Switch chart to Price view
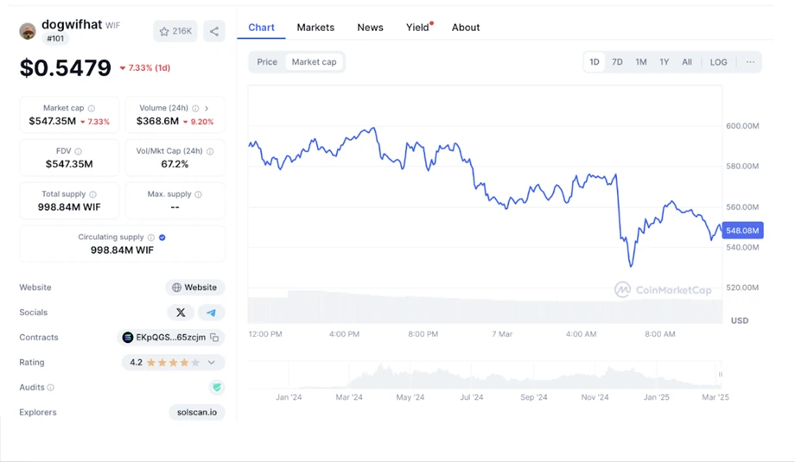This screenshot has width=795, height=462. [267, 62]
